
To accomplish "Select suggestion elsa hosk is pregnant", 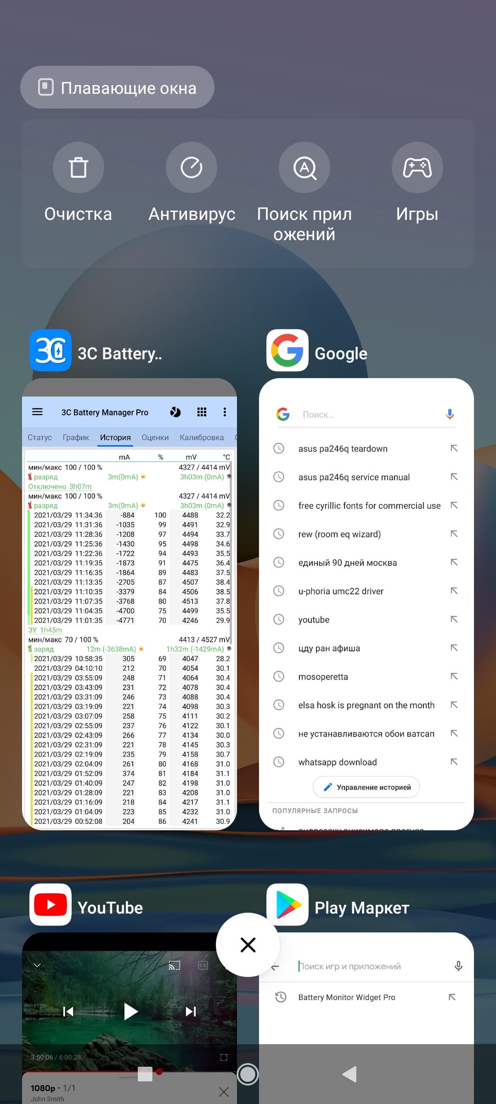I will tap(366, 705).
